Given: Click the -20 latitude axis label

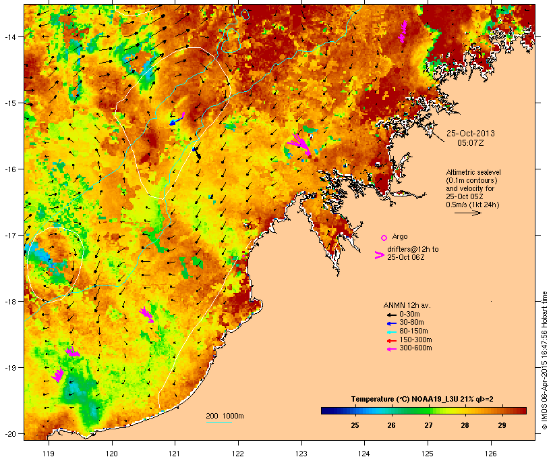Looking at the screenshot, I should pyautogui.click(x=9, y=433).
